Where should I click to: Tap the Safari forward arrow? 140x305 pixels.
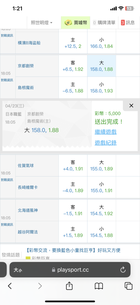coord(40,286)
